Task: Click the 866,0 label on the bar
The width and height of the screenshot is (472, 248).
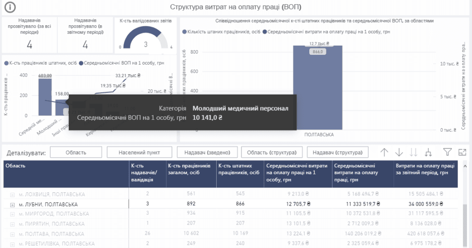Action: tap(318, 52)
